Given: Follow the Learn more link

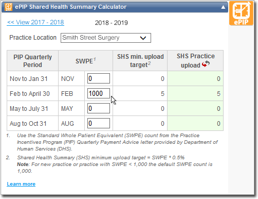Looking at the screenshot, I should click(21, 184).
